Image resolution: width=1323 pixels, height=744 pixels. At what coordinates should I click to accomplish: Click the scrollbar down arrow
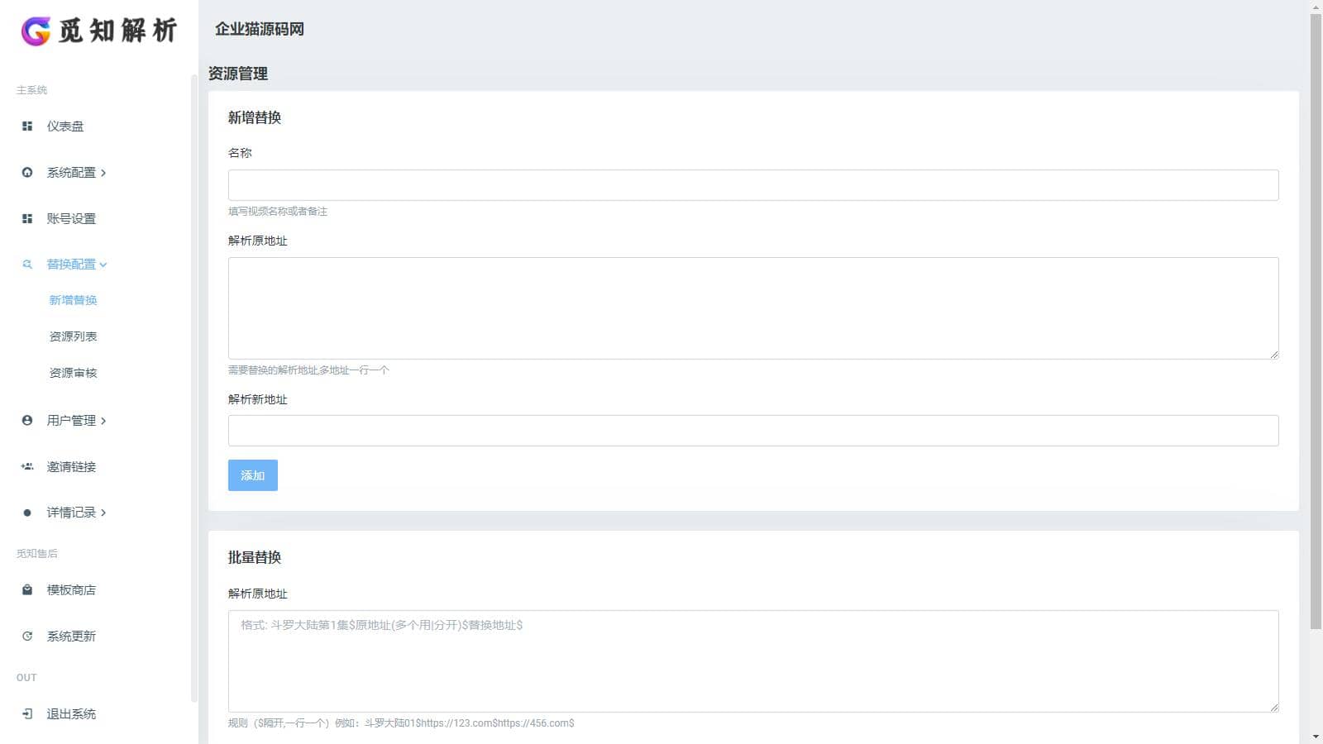click(x=1316, y=737)
